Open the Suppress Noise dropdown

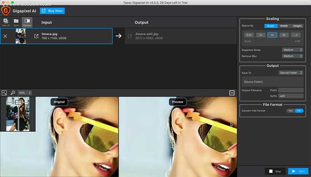[293, 50]
